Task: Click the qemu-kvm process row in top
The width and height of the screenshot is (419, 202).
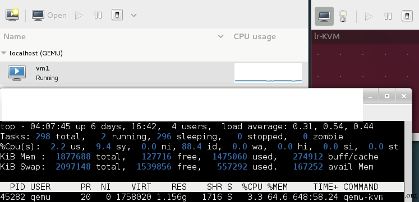Action: click(x=202, y=197)
